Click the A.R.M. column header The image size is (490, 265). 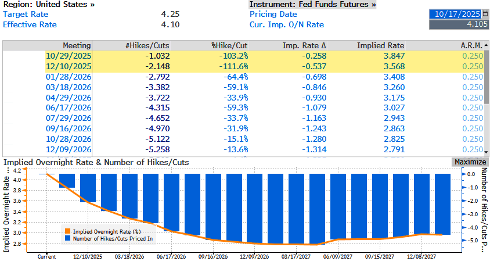pyautogui.click(x=471, y=45)
